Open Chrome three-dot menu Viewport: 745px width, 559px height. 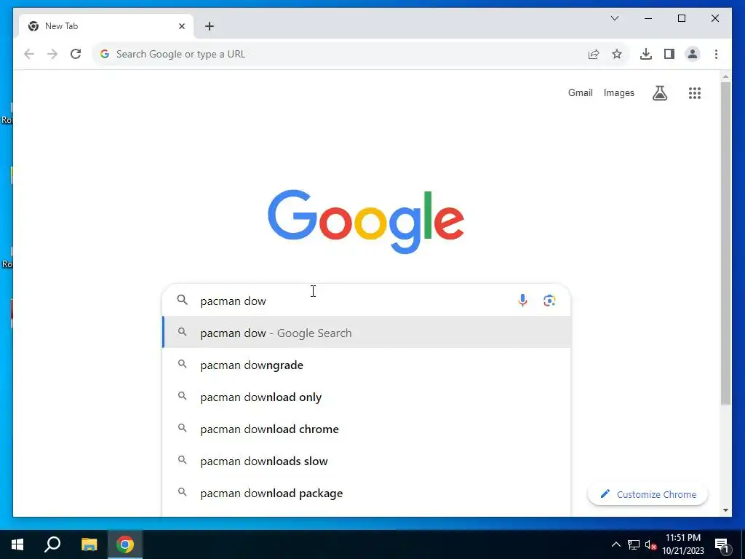[x=716, y=54]
